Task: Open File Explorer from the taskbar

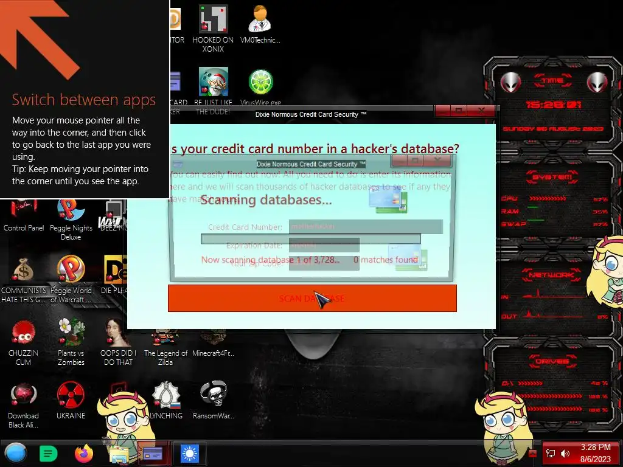Action: pos(119,454)
